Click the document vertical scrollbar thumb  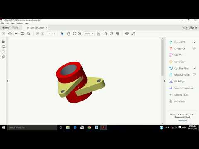(163, 58)
